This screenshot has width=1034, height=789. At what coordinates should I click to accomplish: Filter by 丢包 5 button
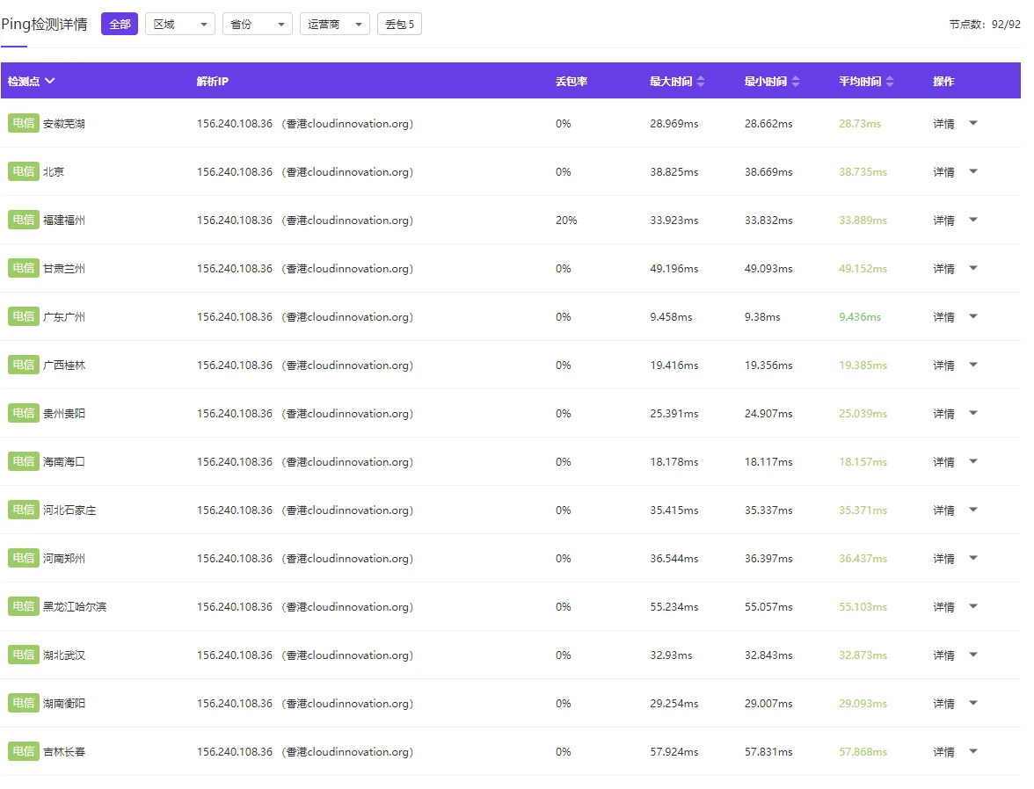(x=399, y=25)
